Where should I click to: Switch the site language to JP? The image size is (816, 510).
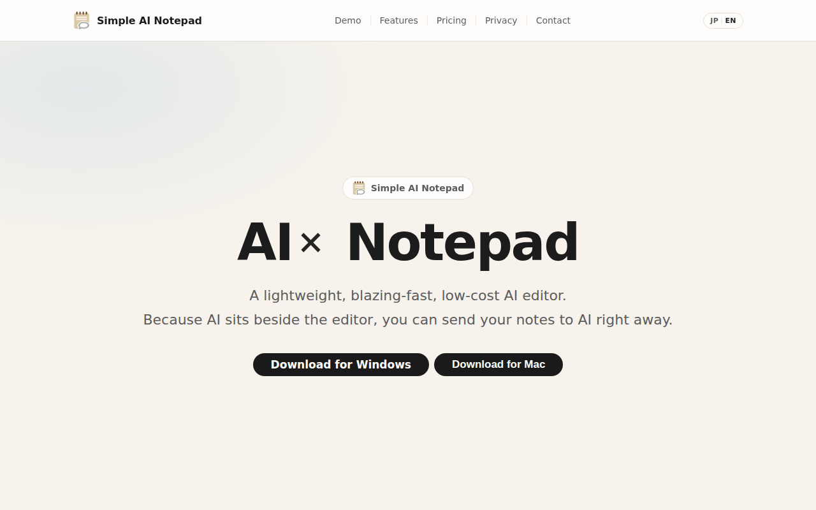coord(714,20)
